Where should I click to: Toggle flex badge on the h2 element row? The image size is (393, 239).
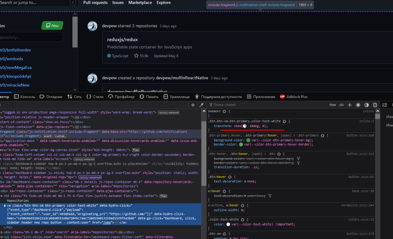pyautogui.click(x=163, y=196)
